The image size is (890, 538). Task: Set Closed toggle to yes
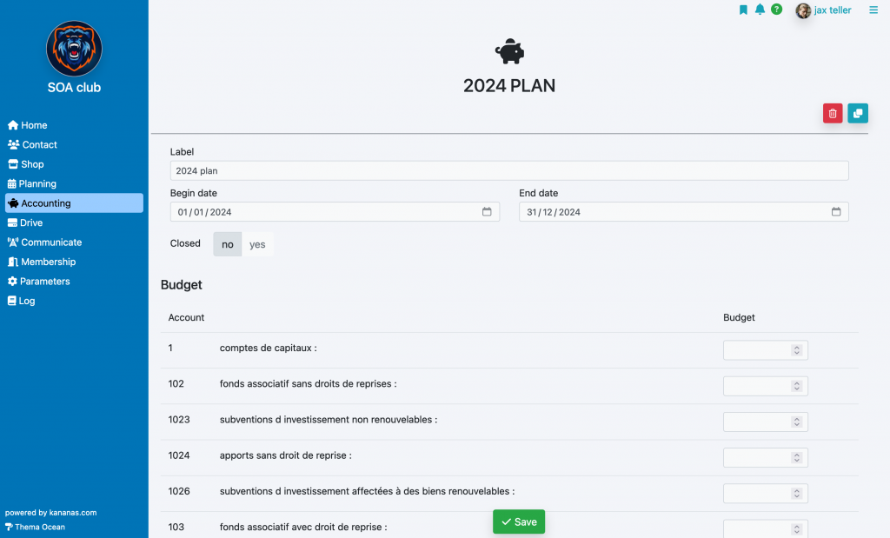coord(257,244)
